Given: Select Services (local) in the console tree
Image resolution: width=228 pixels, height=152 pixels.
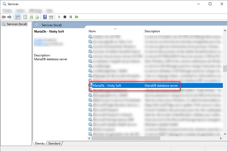Looking at the screenshot, I should click(17, 24).
